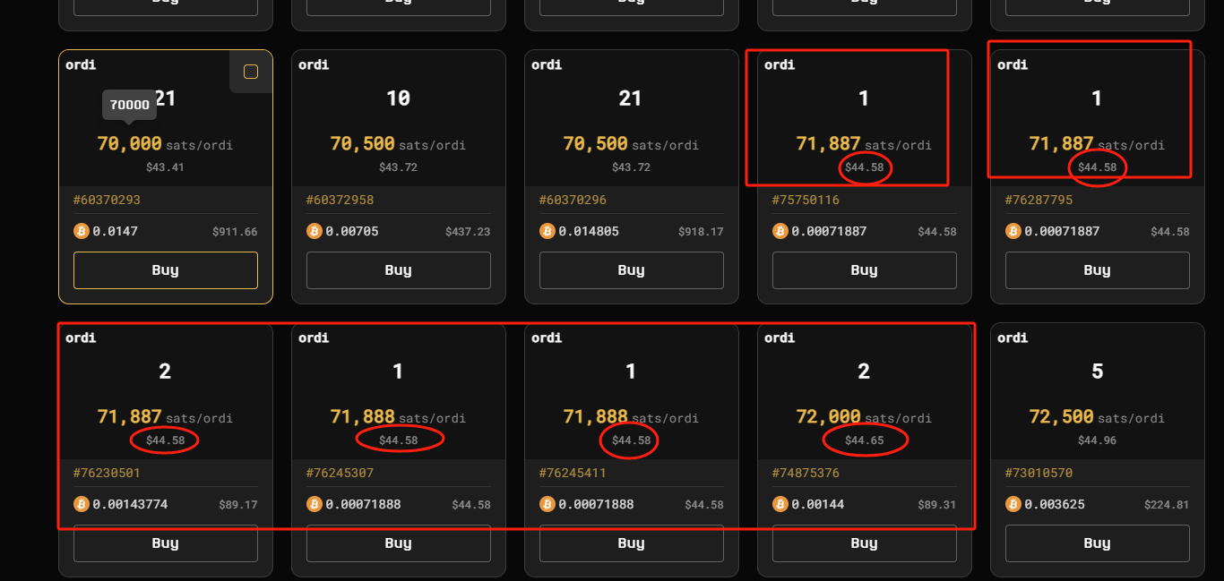Click Bitcoin icon on listing #76287795
The width and height of the screenshot is (1224, 581).
tap(1013, 231)
